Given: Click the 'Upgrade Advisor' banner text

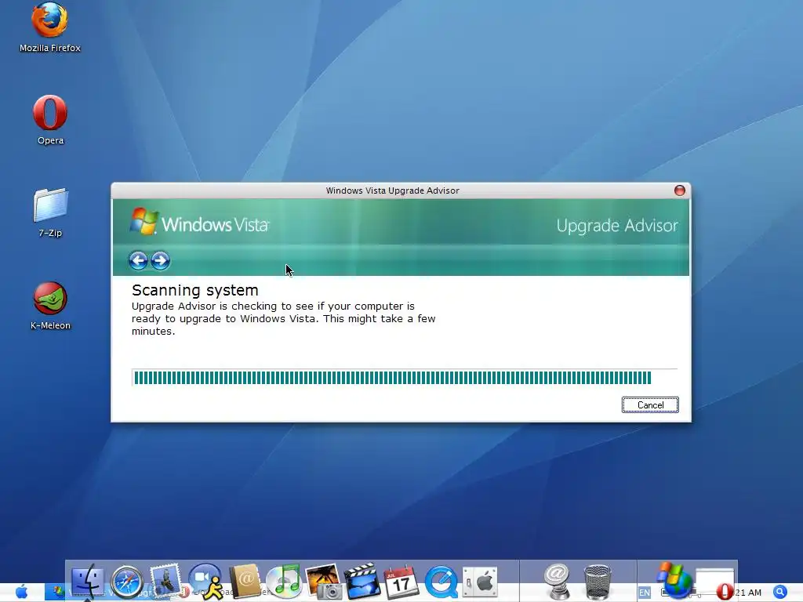Looking at the screenshot, I should pos(617,226).
